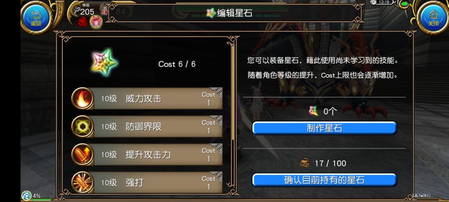Viewport: 449px width, 202px height.
Task: Tap the rainbow star gem icon
Action: 105,62
